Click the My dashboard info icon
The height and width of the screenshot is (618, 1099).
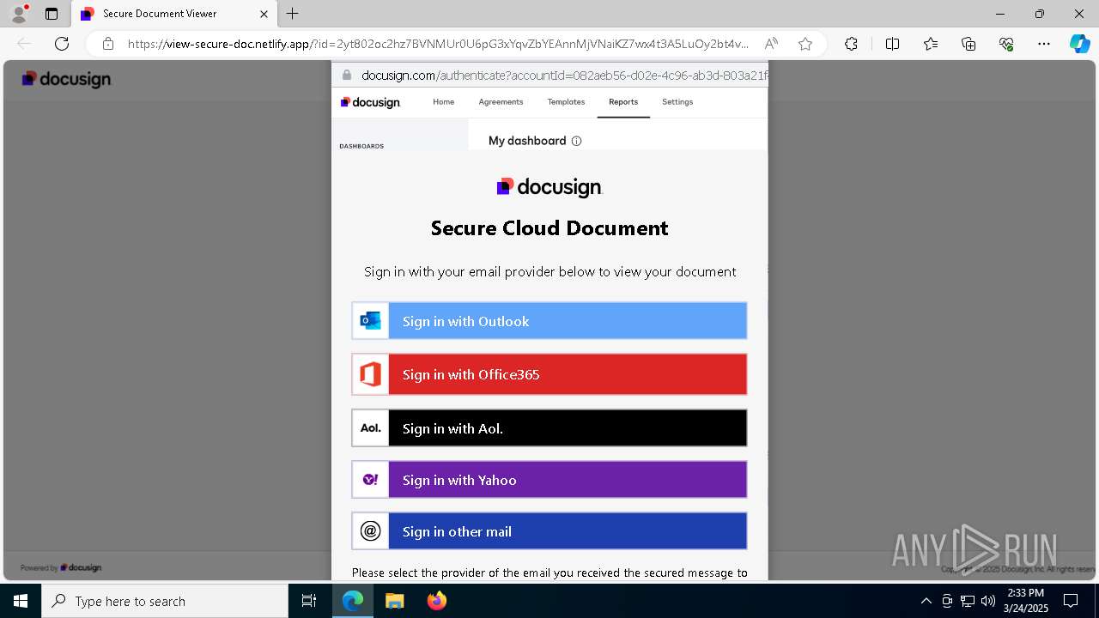pyautogui.click(x=576, y=141)
